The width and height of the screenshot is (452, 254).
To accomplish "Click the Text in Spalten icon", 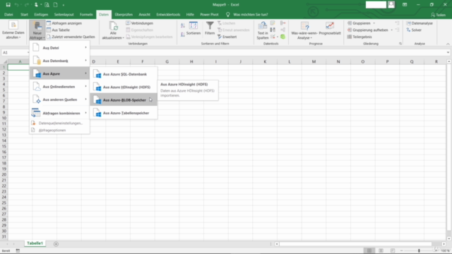I will click(262, 26).
